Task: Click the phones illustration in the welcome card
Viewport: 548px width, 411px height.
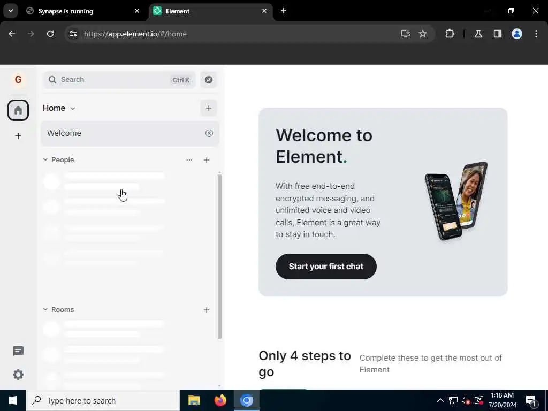Action: 456,201
